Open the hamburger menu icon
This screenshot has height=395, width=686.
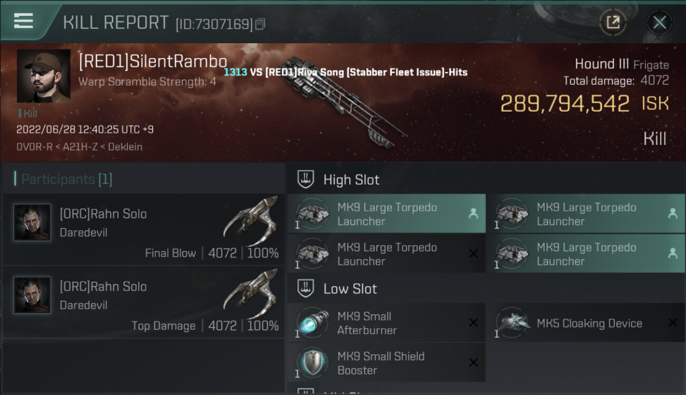pyautogui.click(x=23, y=21)
